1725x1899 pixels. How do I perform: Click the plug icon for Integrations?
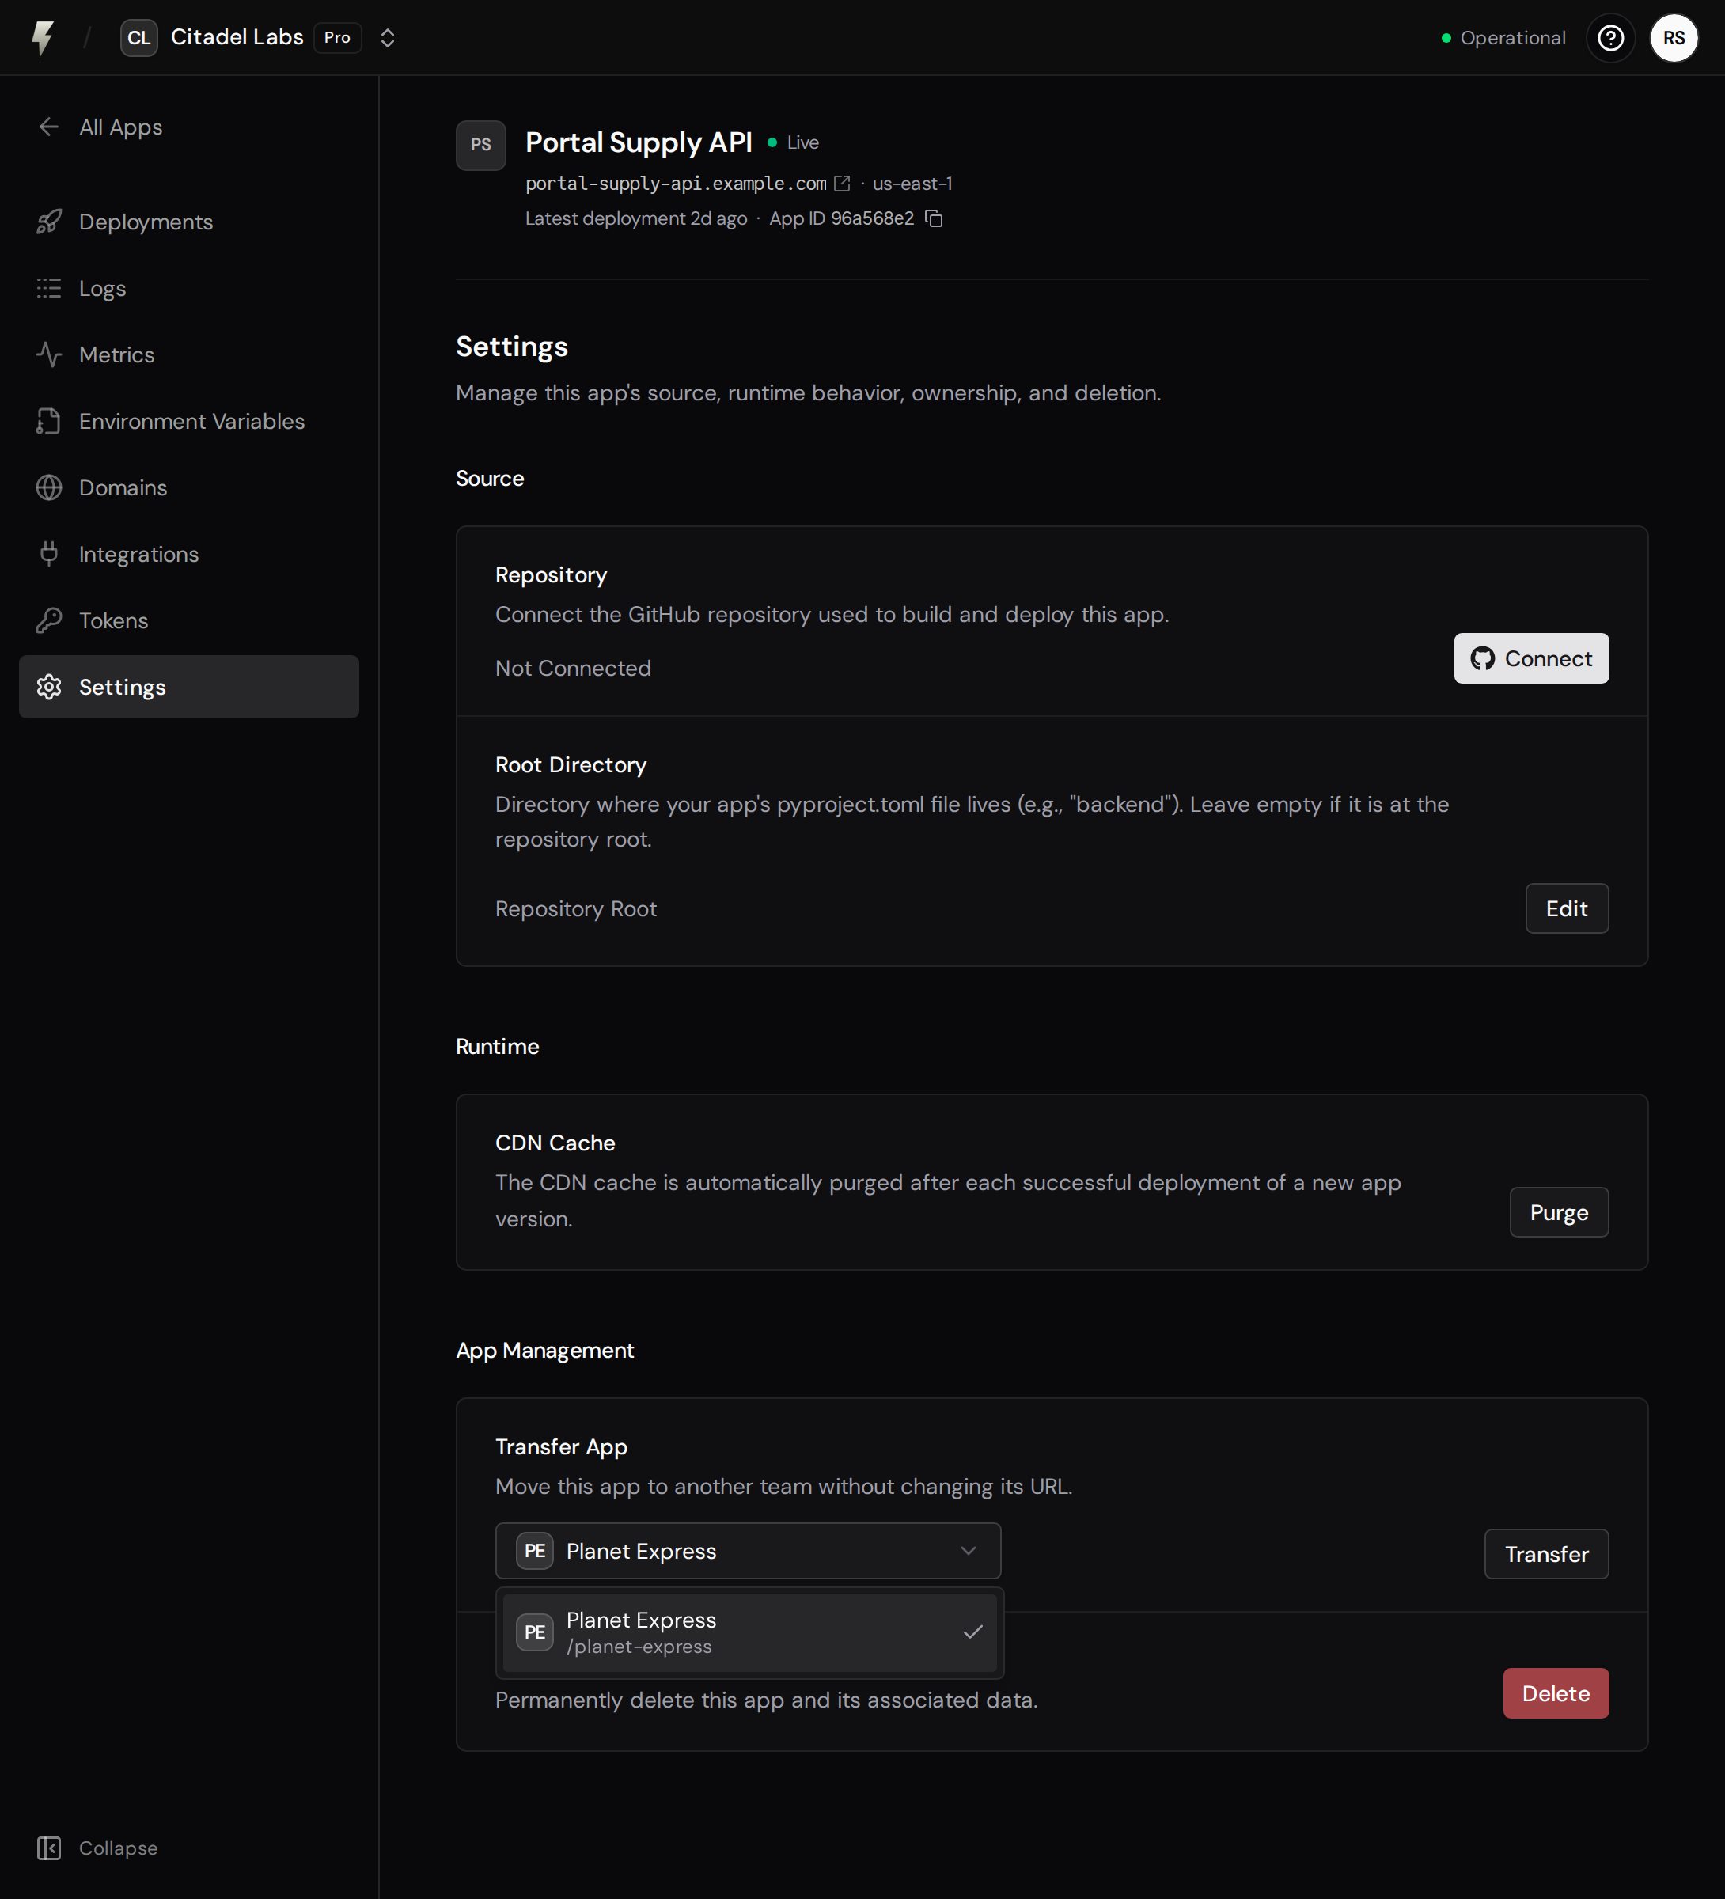click(49, 554)
